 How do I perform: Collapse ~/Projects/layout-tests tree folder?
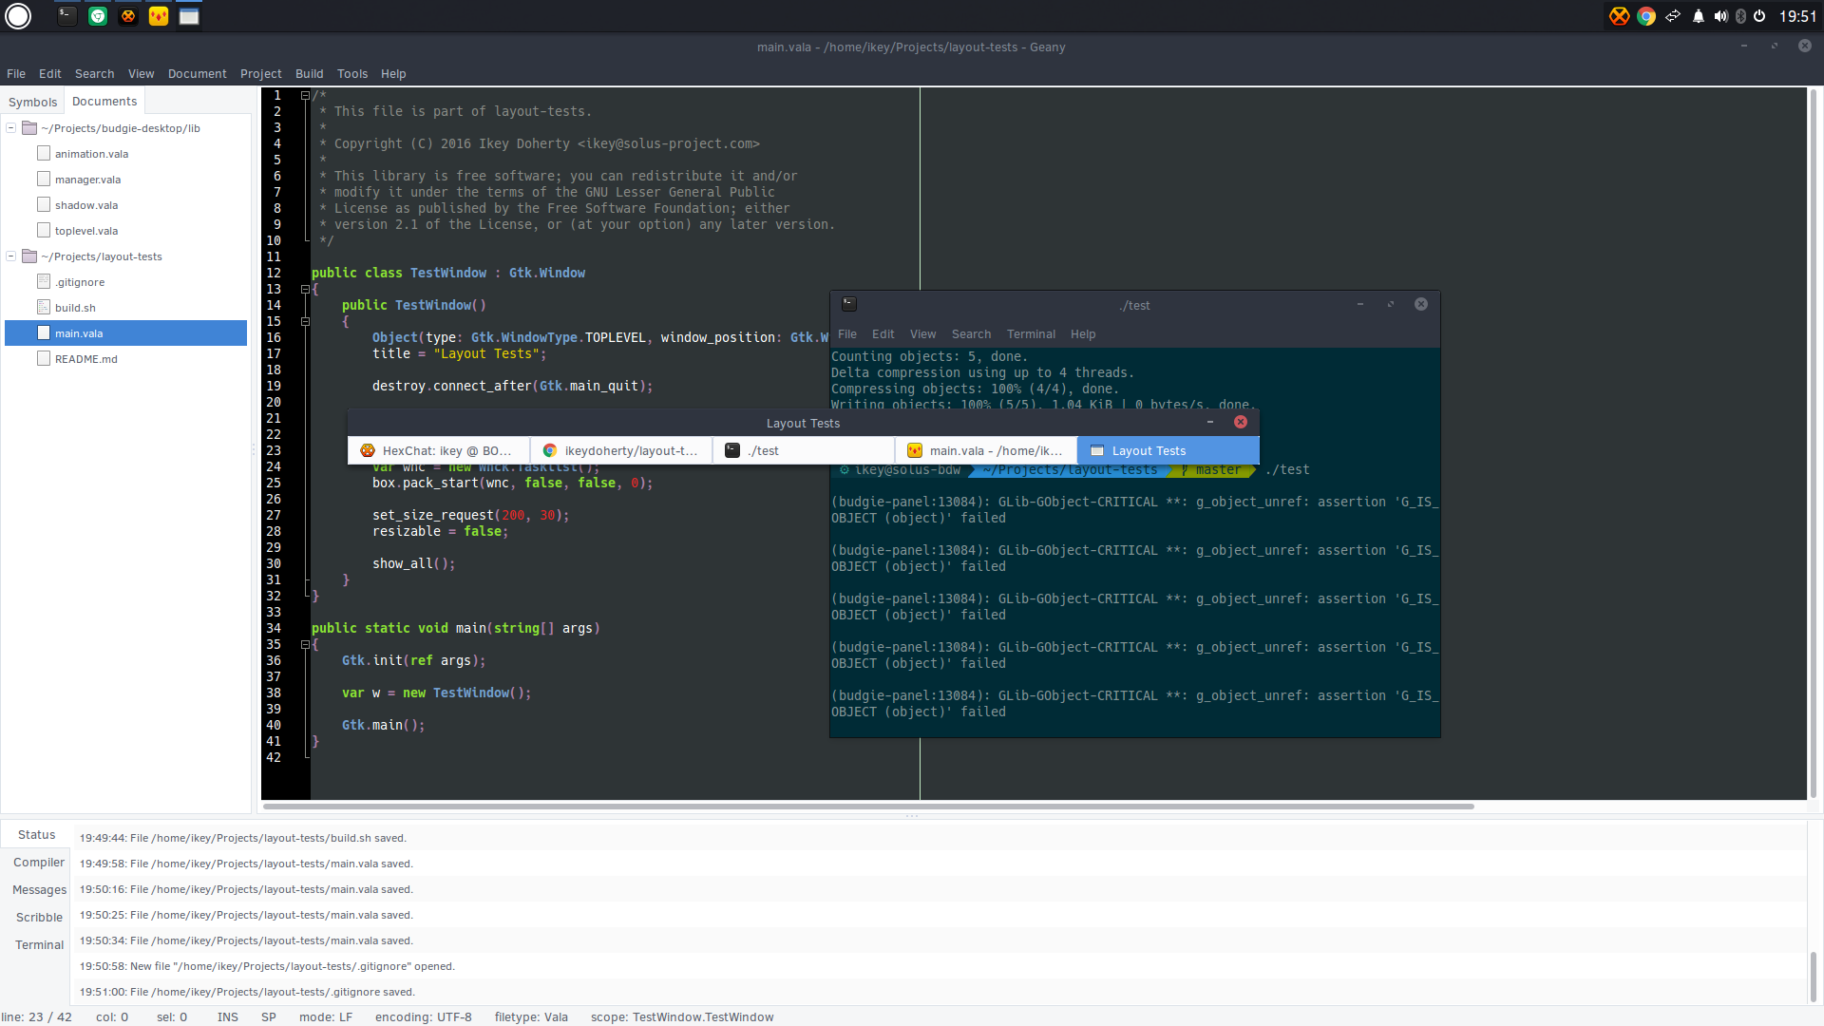(10, 256)
